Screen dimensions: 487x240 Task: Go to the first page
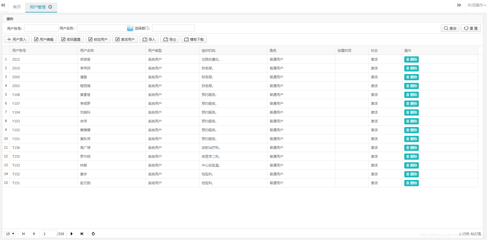23,234
